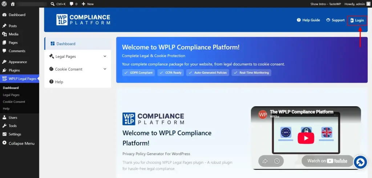The width and height of the screenshot is (372, 178).
Task: Click the Legal Pages gavel icon
Action: point(52,56)
